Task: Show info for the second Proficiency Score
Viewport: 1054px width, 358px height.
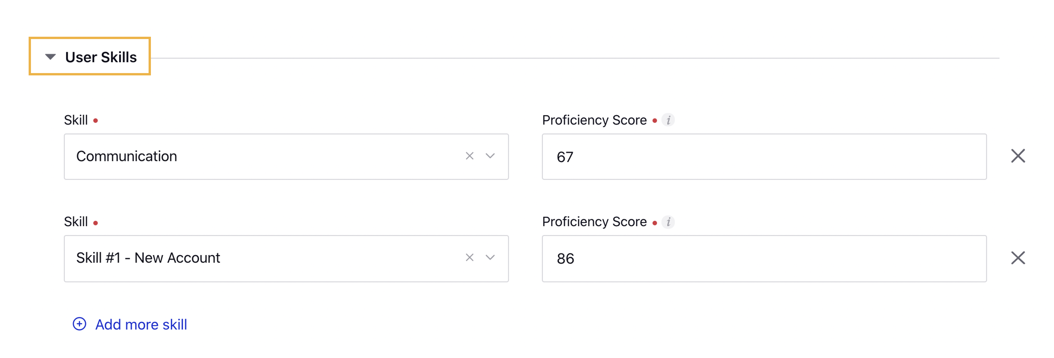Action: tap(668, 222)
